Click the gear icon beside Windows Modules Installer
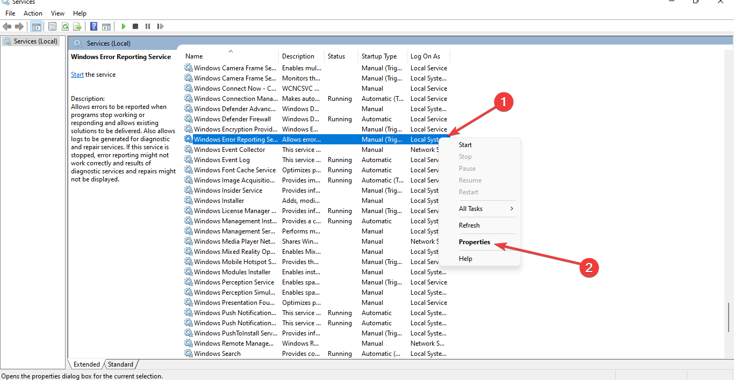The height and width of the screenshot is (380, 734). (x=189, y=272)
